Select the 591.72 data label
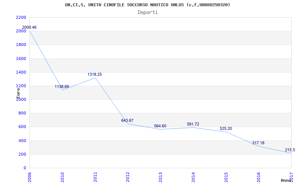The width and height of the screenshot is (295, 184). tap(193, 124)
